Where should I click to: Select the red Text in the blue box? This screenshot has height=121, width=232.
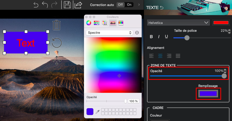point(26,43)
